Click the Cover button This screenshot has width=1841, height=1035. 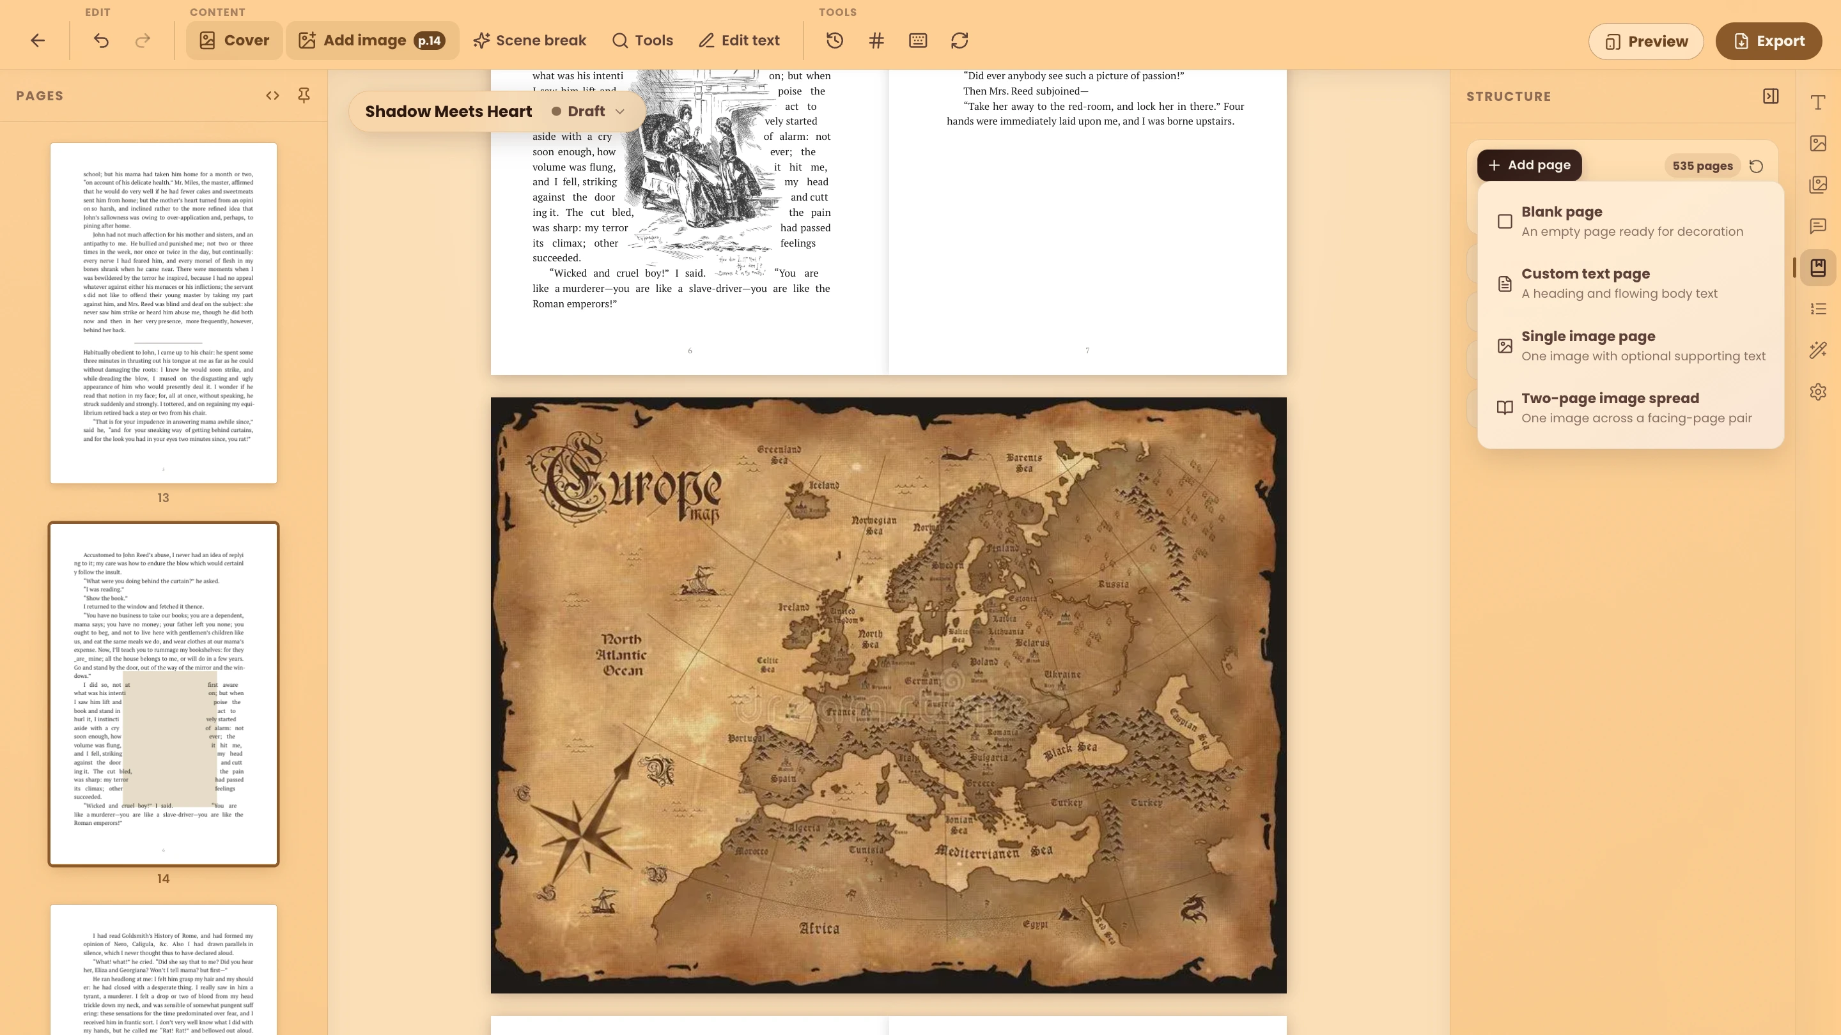tap(235, 41)
